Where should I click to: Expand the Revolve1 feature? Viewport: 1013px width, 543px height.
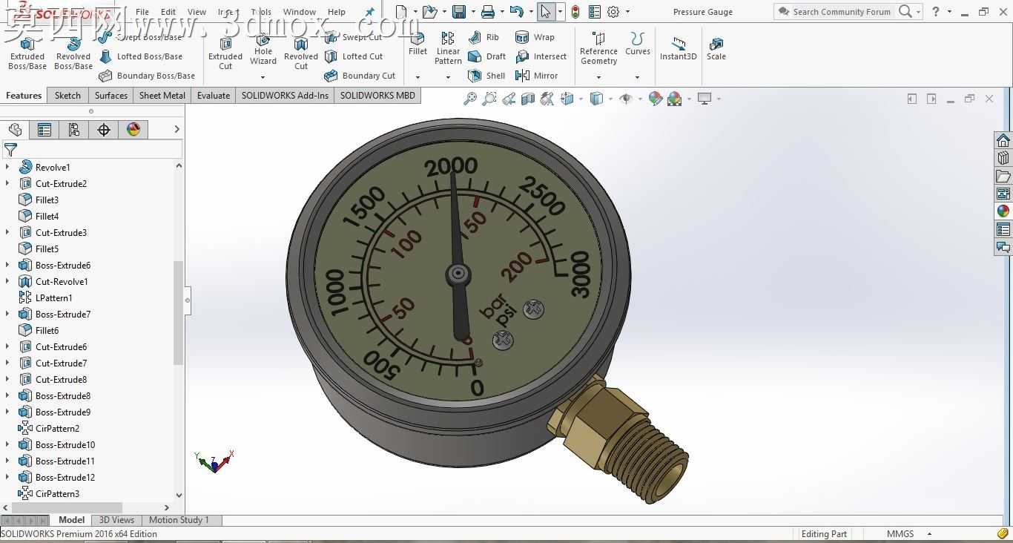click(7, 167)
